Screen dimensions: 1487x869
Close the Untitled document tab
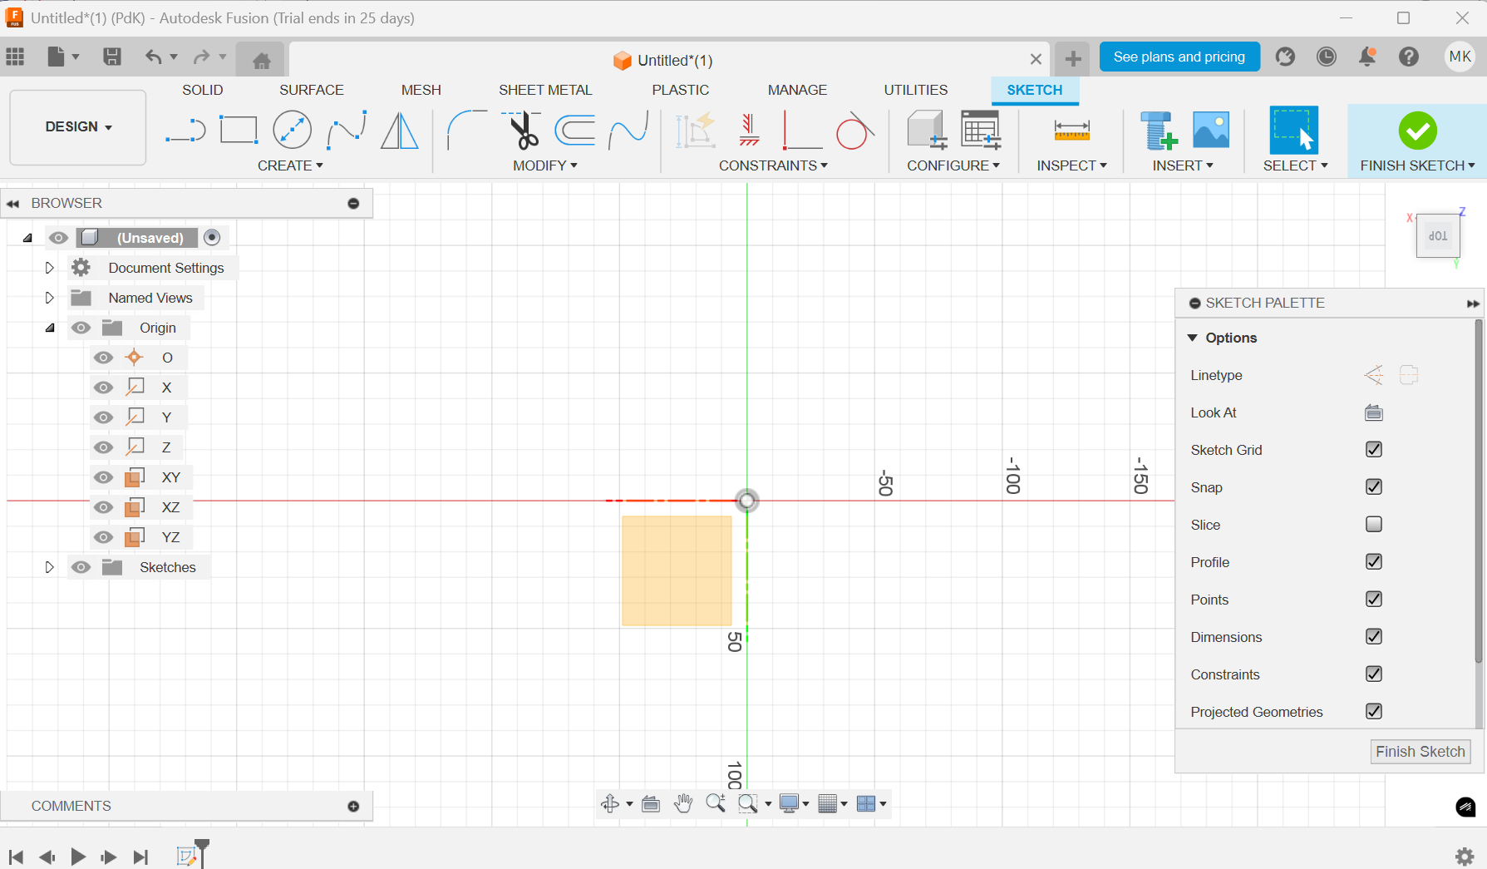tap(1036, 59)
